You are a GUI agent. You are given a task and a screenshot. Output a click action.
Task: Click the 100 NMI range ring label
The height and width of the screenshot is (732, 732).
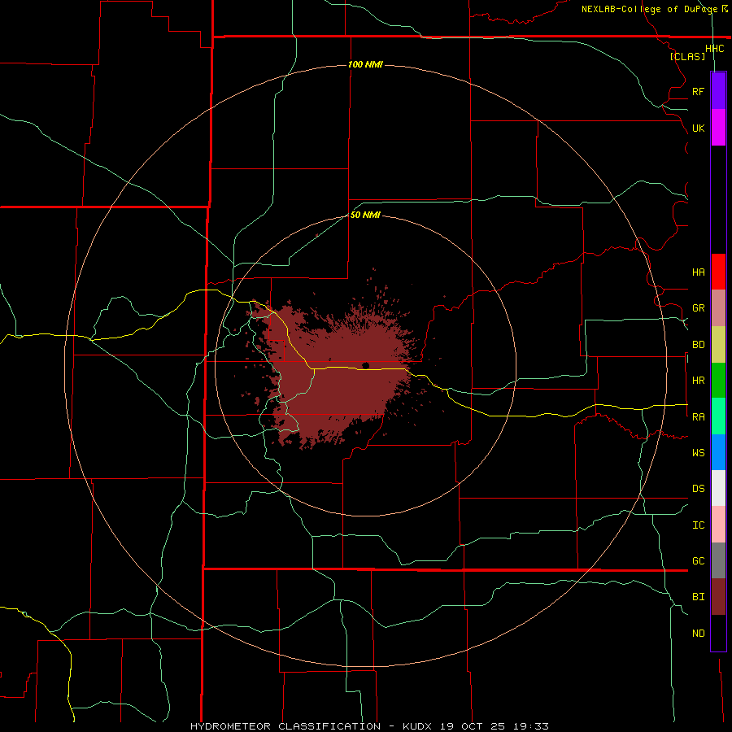[365, 64]
